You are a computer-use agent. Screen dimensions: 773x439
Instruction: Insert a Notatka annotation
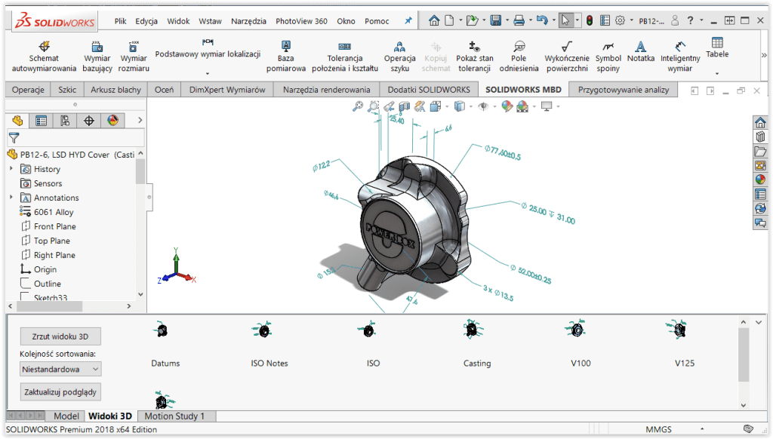pyautogui.click(x=640, y=51)
